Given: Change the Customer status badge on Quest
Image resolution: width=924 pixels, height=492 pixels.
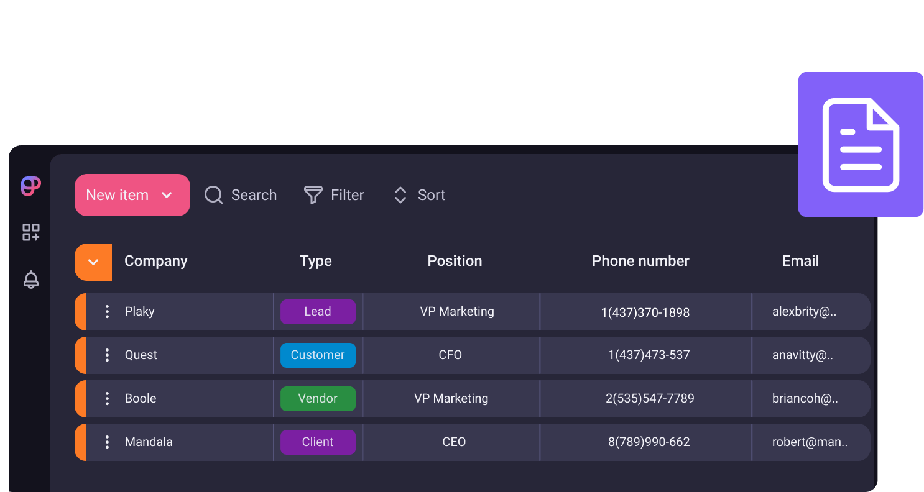Looking at the screenshot, I should (x=318, y=355).
